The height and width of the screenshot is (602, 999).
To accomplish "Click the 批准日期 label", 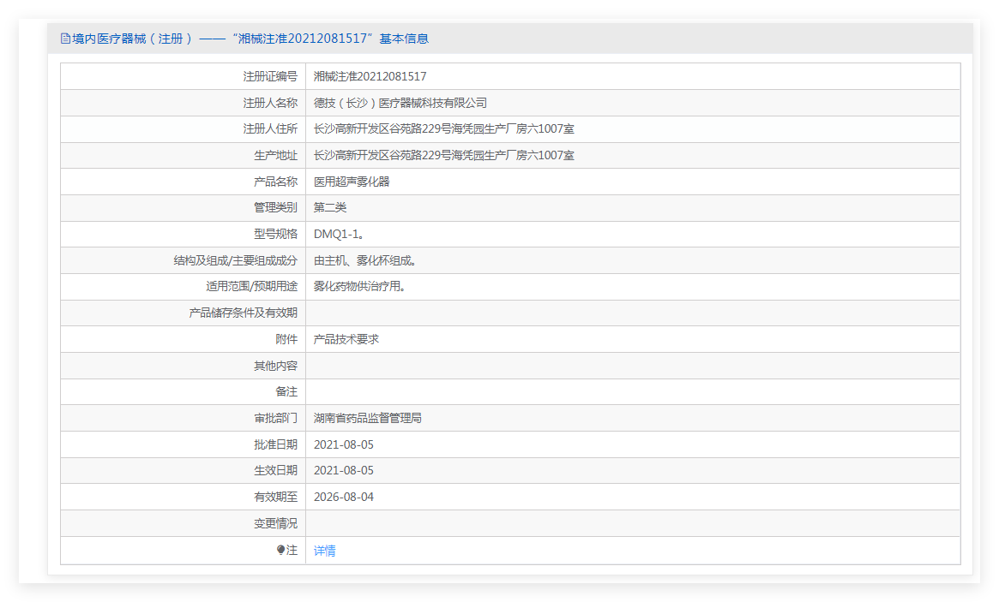I will click(276, 444).
